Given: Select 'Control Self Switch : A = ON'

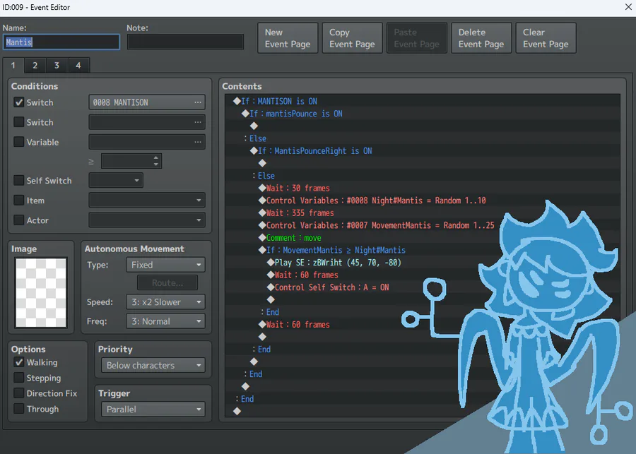Looking at the screenshot, I should (x=423, y=287).
